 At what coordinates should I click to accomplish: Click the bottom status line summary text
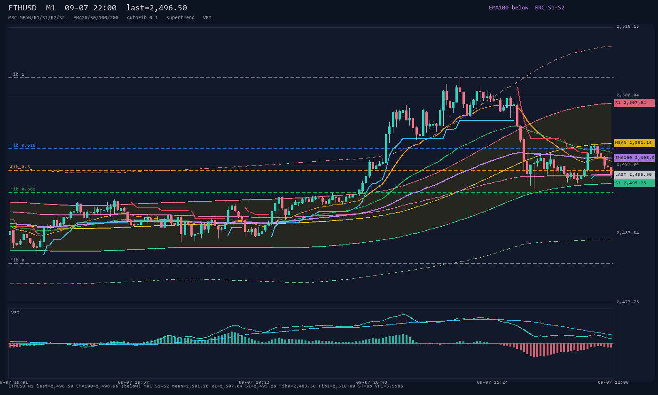[x=206, y=386]
